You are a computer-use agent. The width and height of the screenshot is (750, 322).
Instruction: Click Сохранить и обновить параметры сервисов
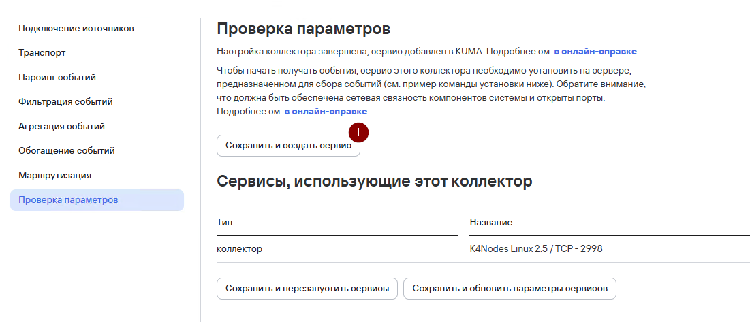[x=510, y=289]
